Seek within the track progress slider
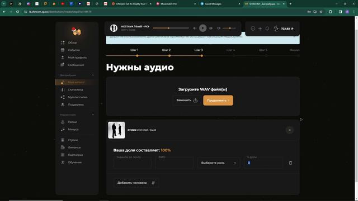This screenshot has width=358, height=201. pyautogui.click(x=171, y=28)
